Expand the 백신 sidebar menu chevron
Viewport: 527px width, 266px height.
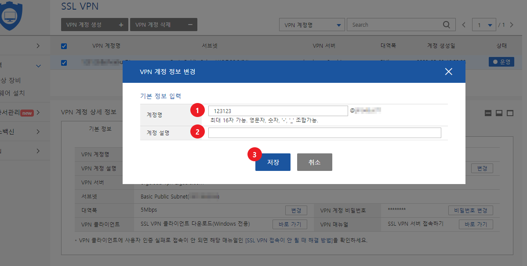38,131
